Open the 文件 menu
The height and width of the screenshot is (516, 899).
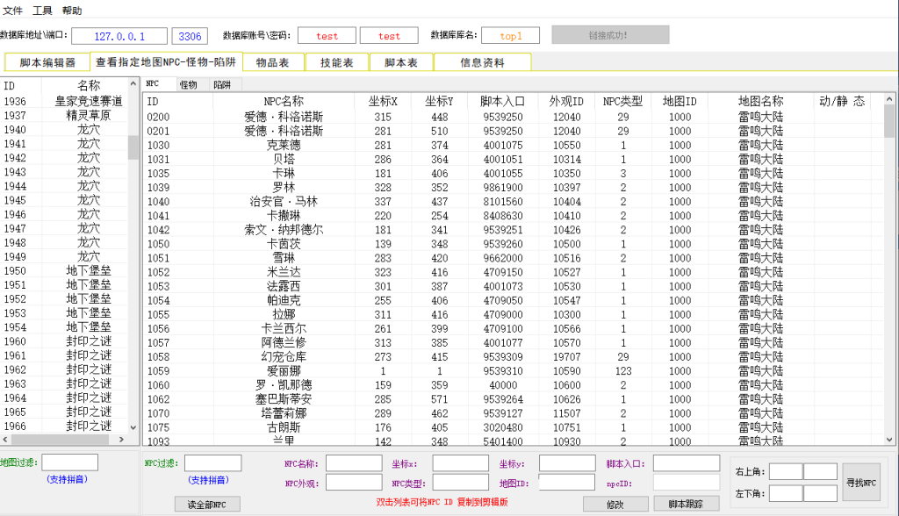coord(12,11)
